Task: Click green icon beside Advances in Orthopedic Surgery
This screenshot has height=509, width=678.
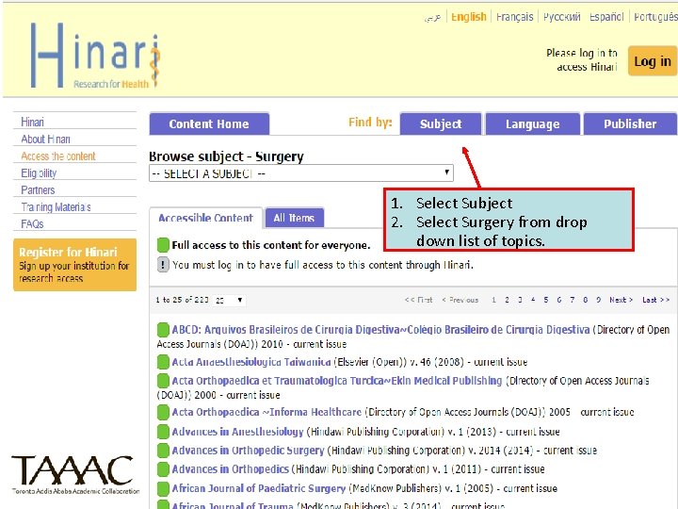Action: coord(163,451)
